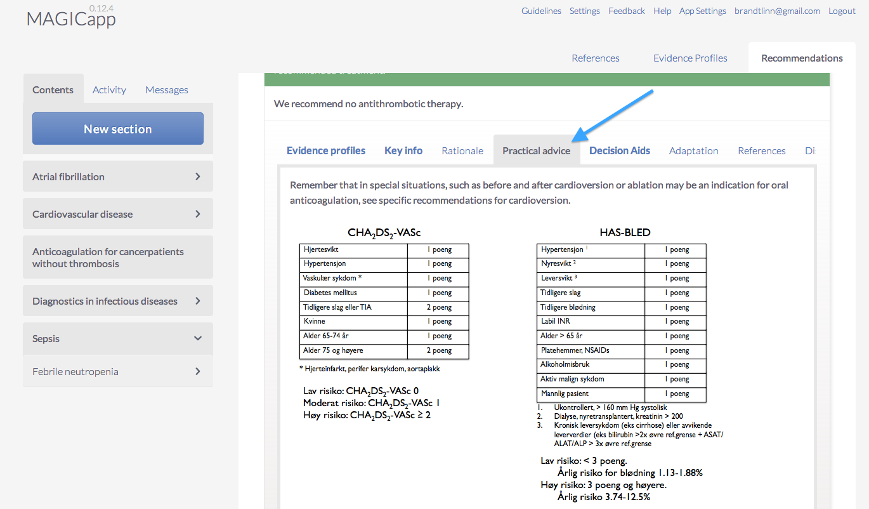Open the Adaptation sub-tab
This screenshot has width=869, height=509.
pyautogui.click(x=694, y=150)
